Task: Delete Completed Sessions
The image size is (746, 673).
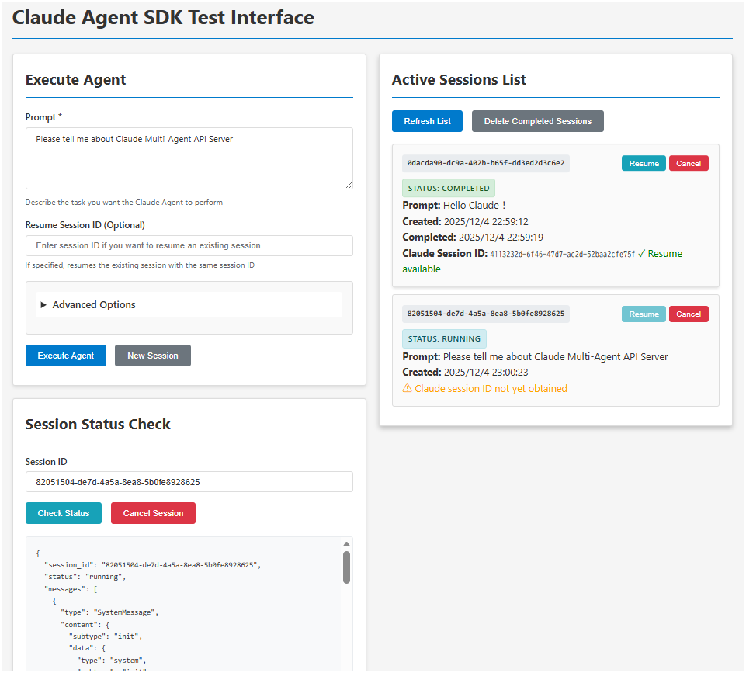Action: 537,120
